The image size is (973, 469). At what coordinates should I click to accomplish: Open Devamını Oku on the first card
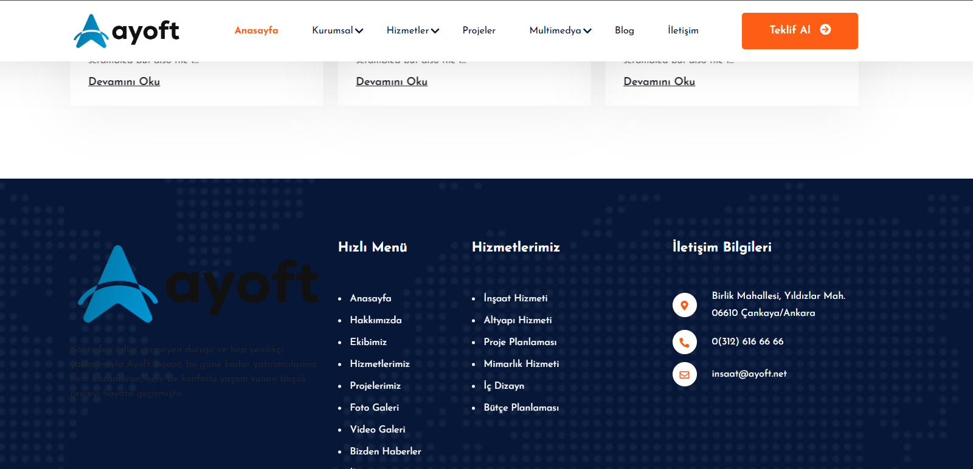click(124, 81)
